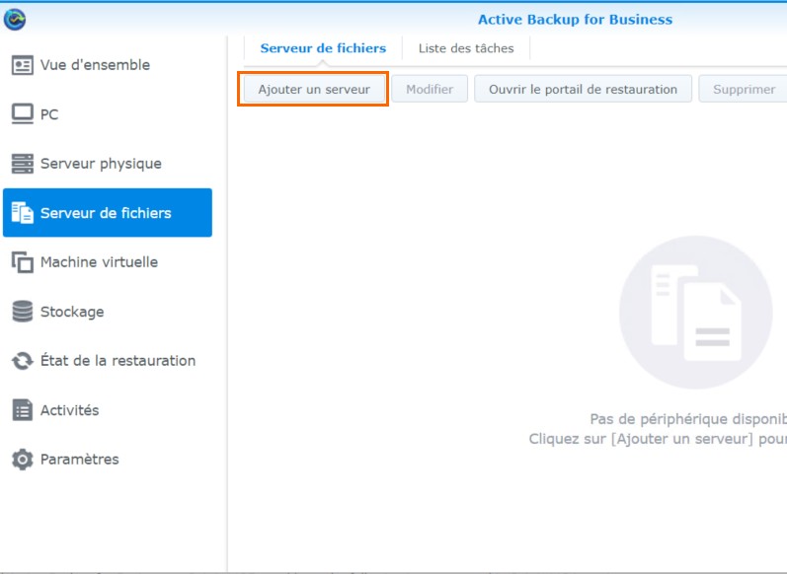Click the Active Backup app logo icon
Image resolution: width=787 pixels, height=574 pixels.
coord(15,19)
